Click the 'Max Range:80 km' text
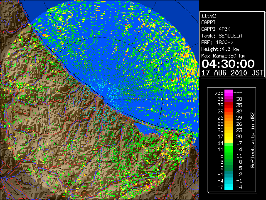The height and width of the screenshot is (200, 266). tap(223, 56)
